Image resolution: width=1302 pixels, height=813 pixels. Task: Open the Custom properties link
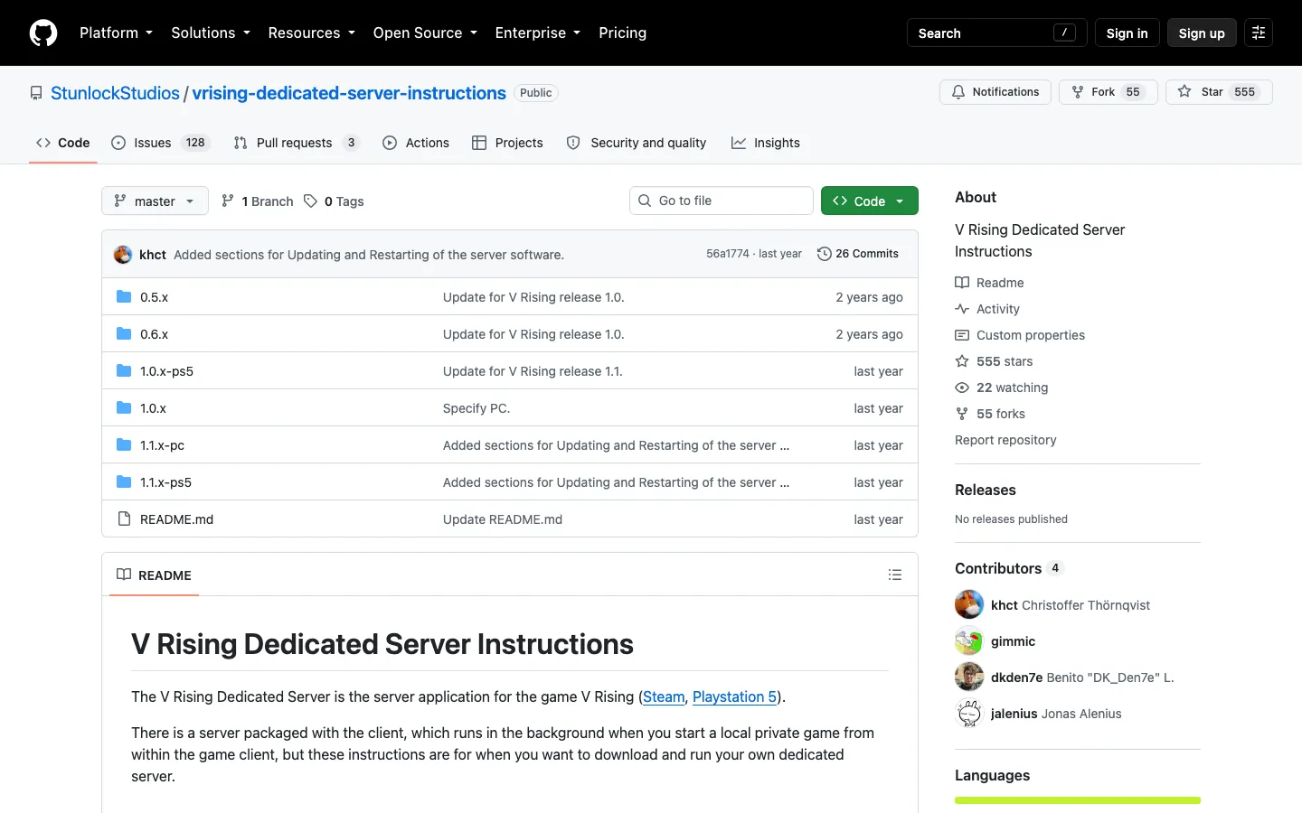(1020, 335)
